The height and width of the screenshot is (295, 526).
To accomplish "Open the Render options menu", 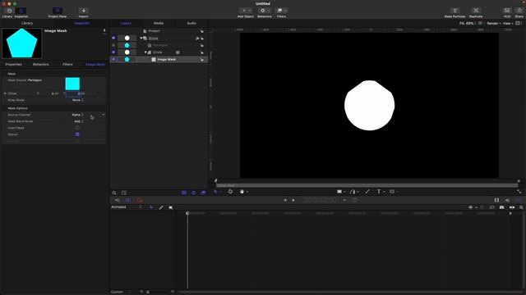I will 494,24.
